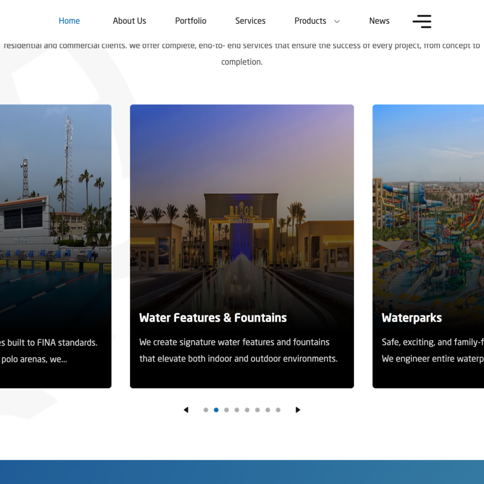Select the Products menu label

(310, 21)
